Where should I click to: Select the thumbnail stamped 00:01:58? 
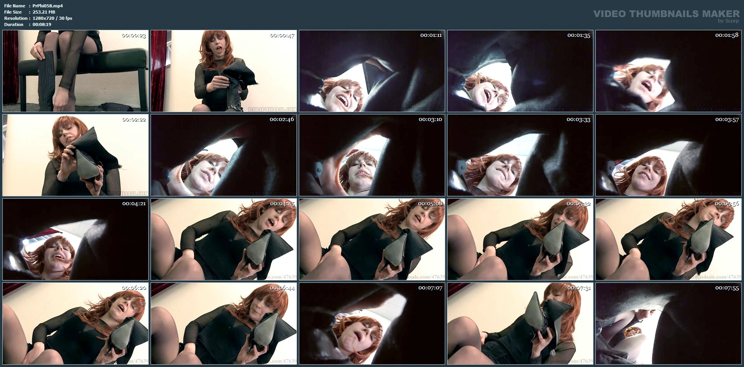669,71
